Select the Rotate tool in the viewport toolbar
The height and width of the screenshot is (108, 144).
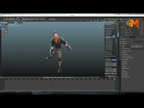(x=6, y=29)
